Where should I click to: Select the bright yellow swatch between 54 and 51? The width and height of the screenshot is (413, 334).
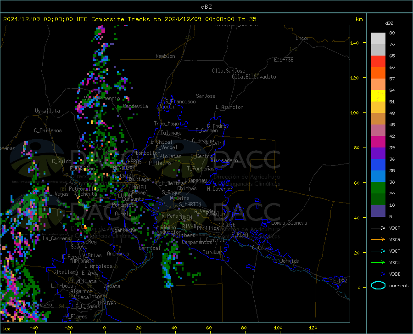click(378, 96)
